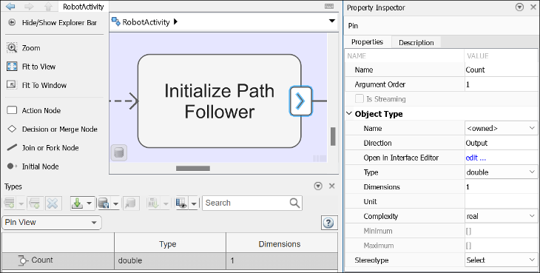Click the empty Unit value field
Screen dimensions: 540x273
pos(501,201)
